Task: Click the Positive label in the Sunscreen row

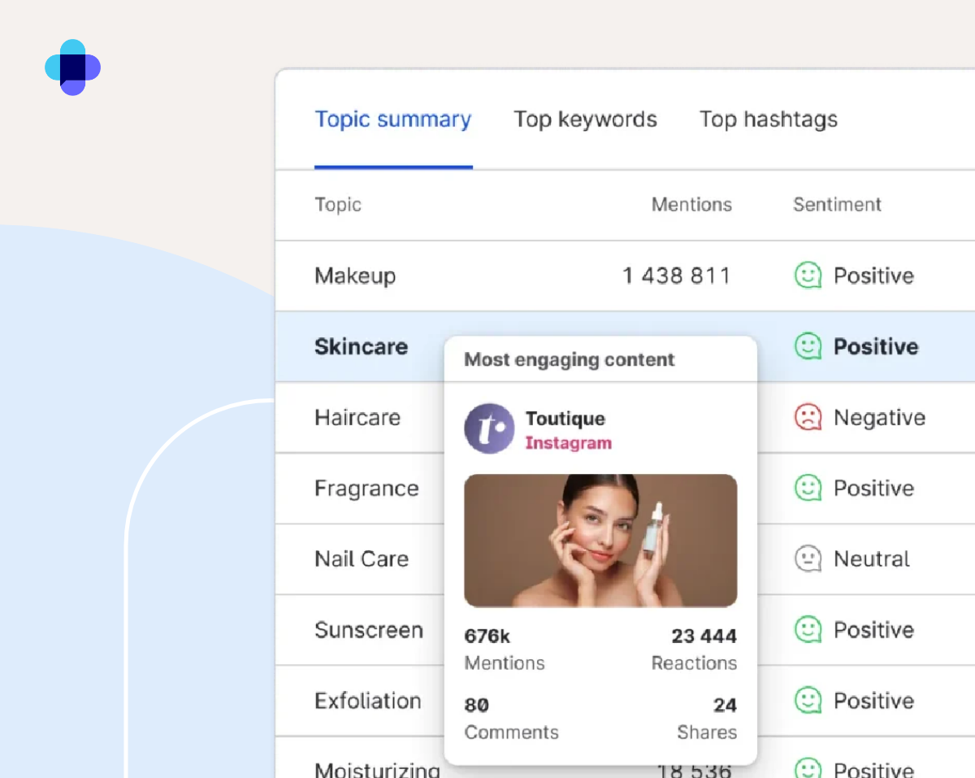Action: pyautogui.click(x=873, y=630)
